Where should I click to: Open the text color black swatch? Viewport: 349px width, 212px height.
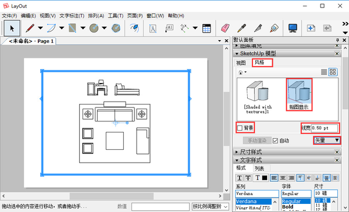point(265,178)
